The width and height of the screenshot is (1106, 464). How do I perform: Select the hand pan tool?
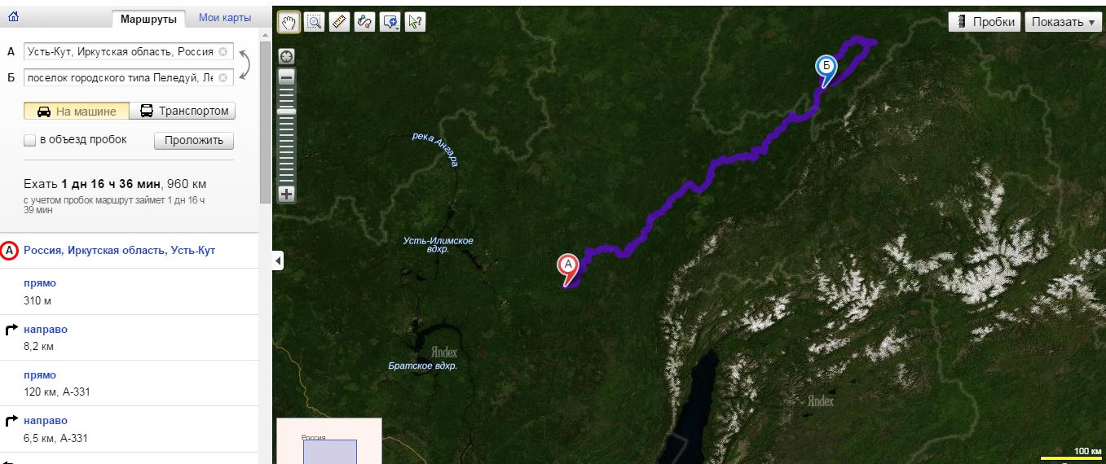point(289,22)
